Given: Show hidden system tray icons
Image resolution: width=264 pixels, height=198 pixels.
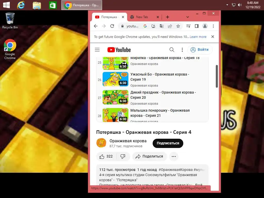Looking at the screenshot, I should 227,5.
